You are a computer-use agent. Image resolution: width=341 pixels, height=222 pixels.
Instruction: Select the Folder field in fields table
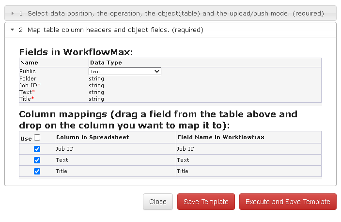(28, 79)
